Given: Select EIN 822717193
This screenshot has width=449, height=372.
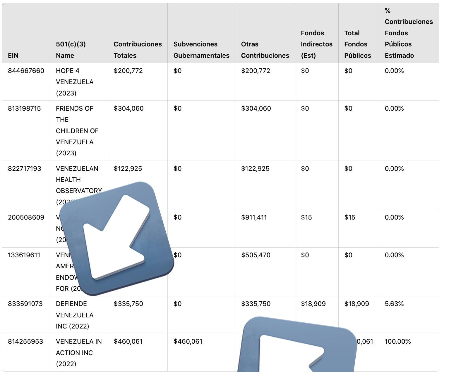Looking at the screenshot, I should tap(25, 168).
